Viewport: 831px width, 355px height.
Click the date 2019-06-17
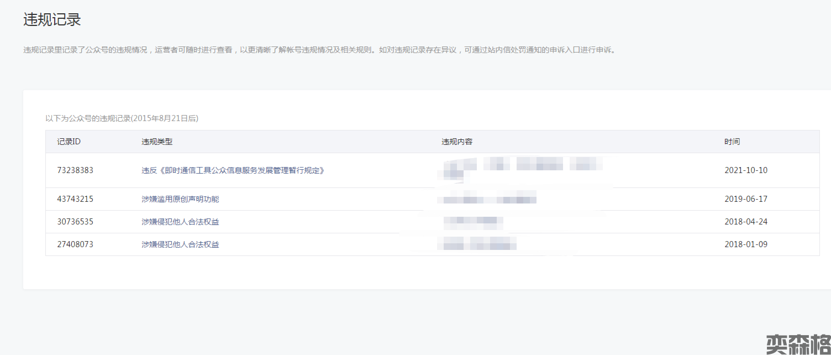tap(746, 199)
